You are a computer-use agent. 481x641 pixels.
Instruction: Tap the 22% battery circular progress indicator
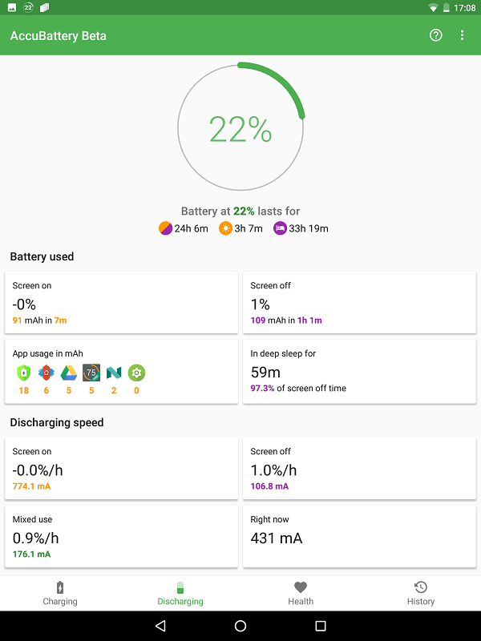(240, 128)
